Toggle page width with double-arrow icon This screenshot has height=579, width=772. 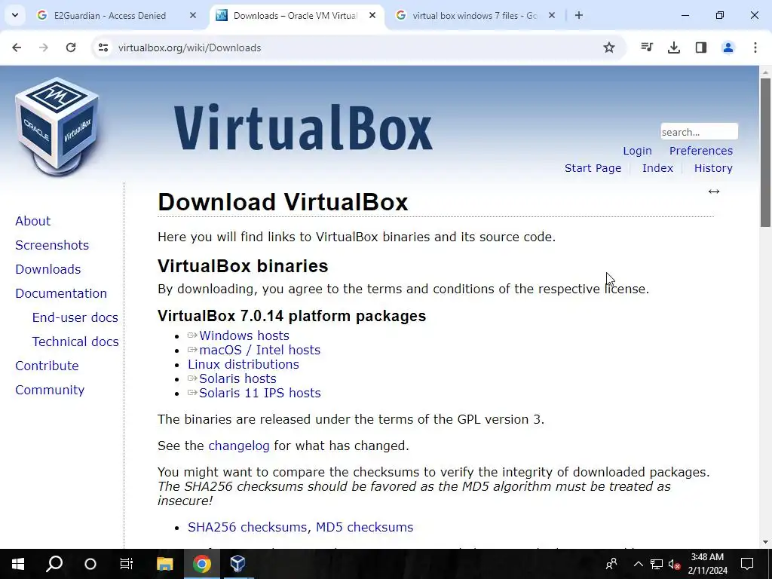714,191
